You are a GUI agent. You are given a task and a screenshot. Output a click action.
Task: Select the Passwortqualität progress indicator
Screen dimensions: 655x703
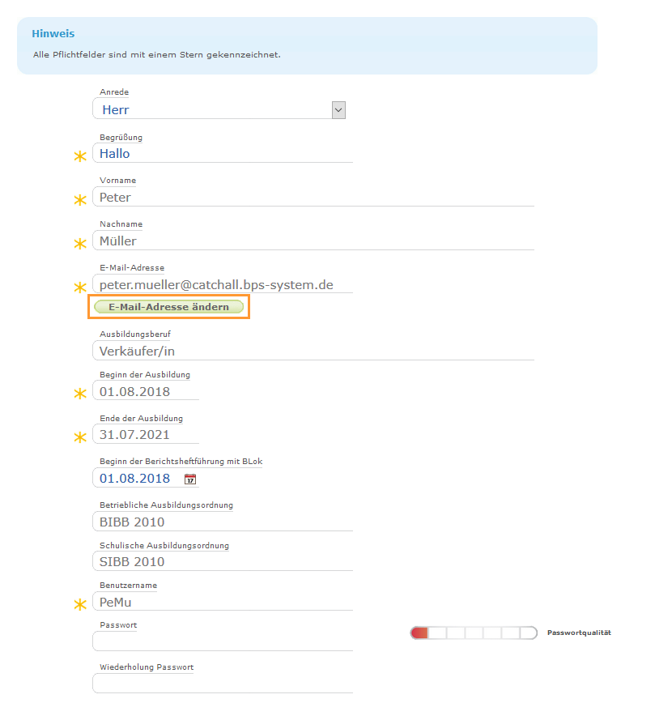(474, 633)
